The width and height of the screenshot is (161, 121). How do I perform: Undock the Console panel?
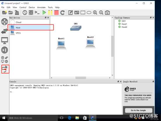tap(118, 82)
